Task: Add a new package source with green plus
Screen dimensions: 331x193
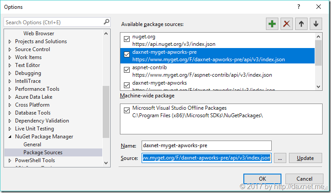Action: pyautogui.click(x=272, y=24)
